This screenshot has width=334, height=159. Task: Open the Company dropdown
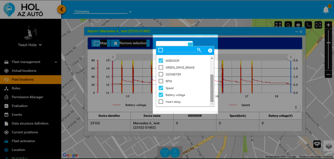102,11
